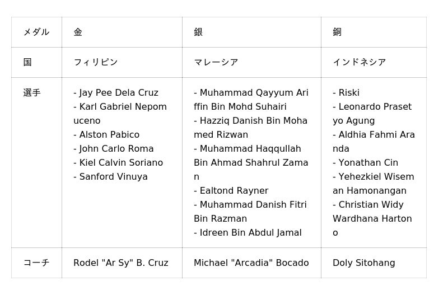The image size is (448, 295).
Task: Click the コーチ row label
Action: pyautogui.click(x=36, y=263)
